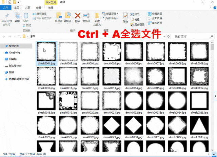Select Quick access in navigation pane
217x157 pixels.
[16, 46]
